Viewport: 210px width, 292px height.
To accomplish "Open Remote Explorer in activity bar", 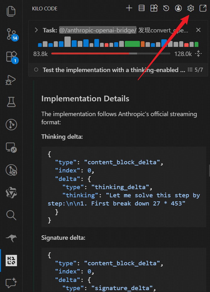I will click(x=11, y=147).
